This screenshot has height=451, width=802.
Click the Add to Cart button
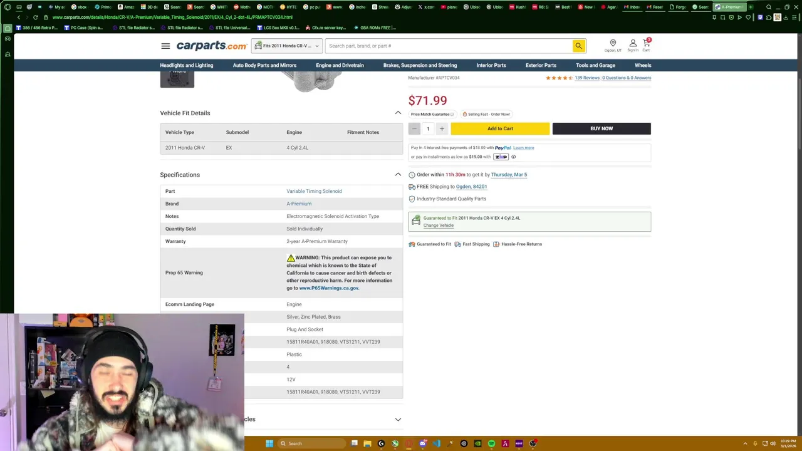[x=500, y=128]
